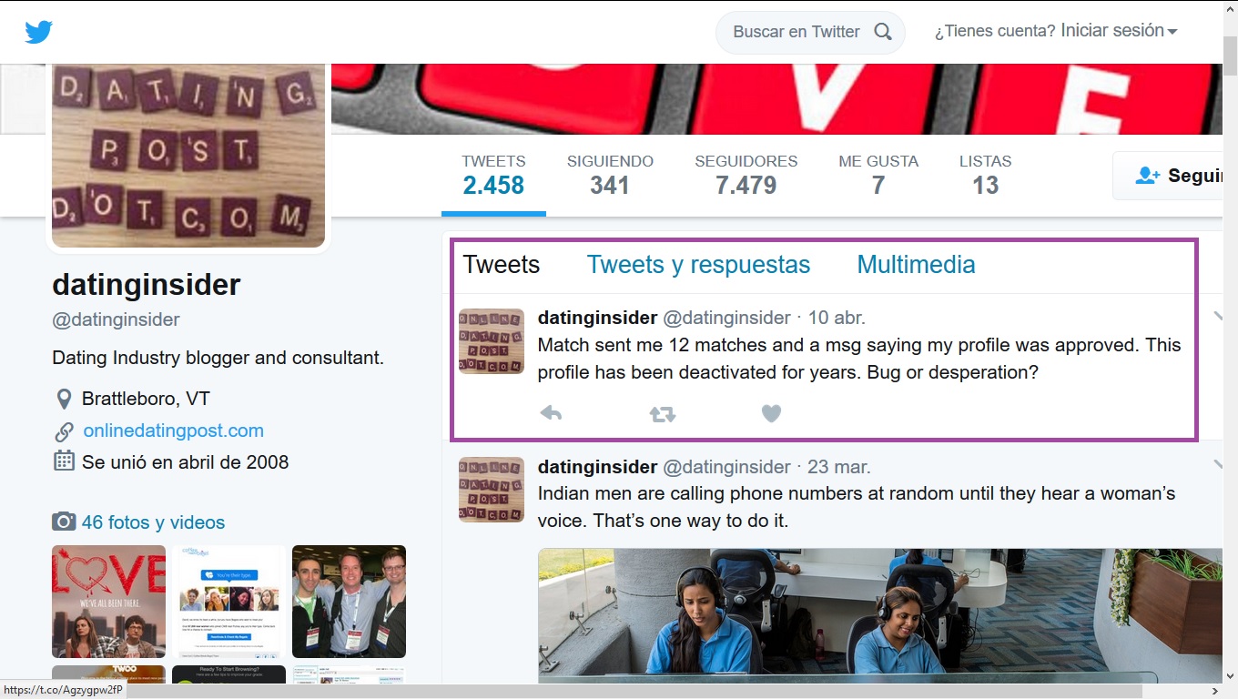The width and height of the screenshot is (1238, 699).
Task: Retweet the Match tweet
Action: click(x=663, y=414)
